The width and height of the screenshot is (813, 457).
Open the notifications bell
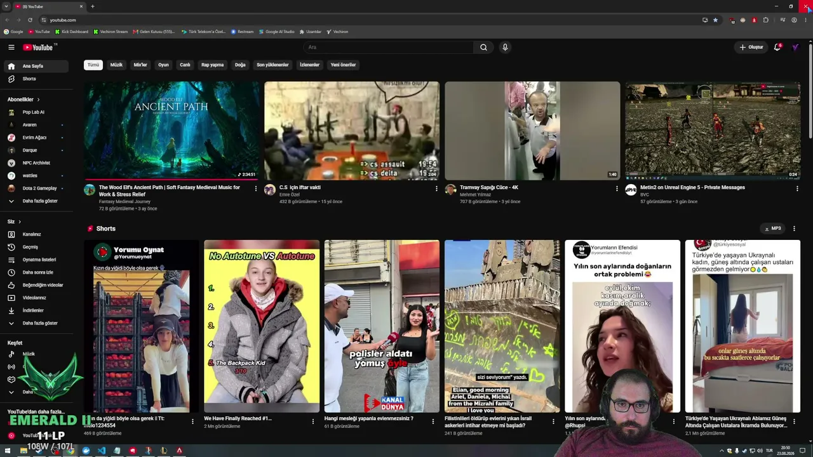point(777,47)
